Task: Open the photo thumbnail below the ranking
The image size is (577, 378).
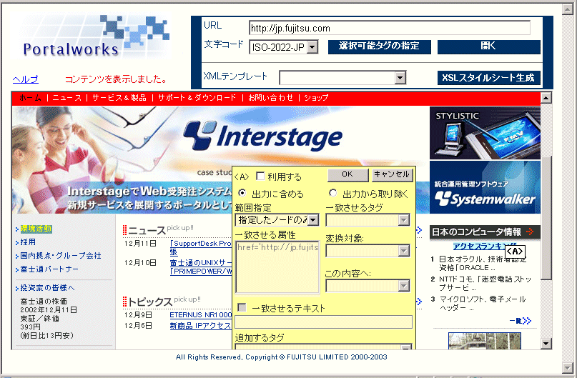Action: click(485, 341)
